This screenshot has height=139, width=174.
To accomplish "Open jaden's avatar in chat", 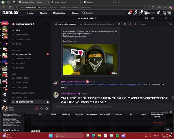I will [x=56, y=95].
